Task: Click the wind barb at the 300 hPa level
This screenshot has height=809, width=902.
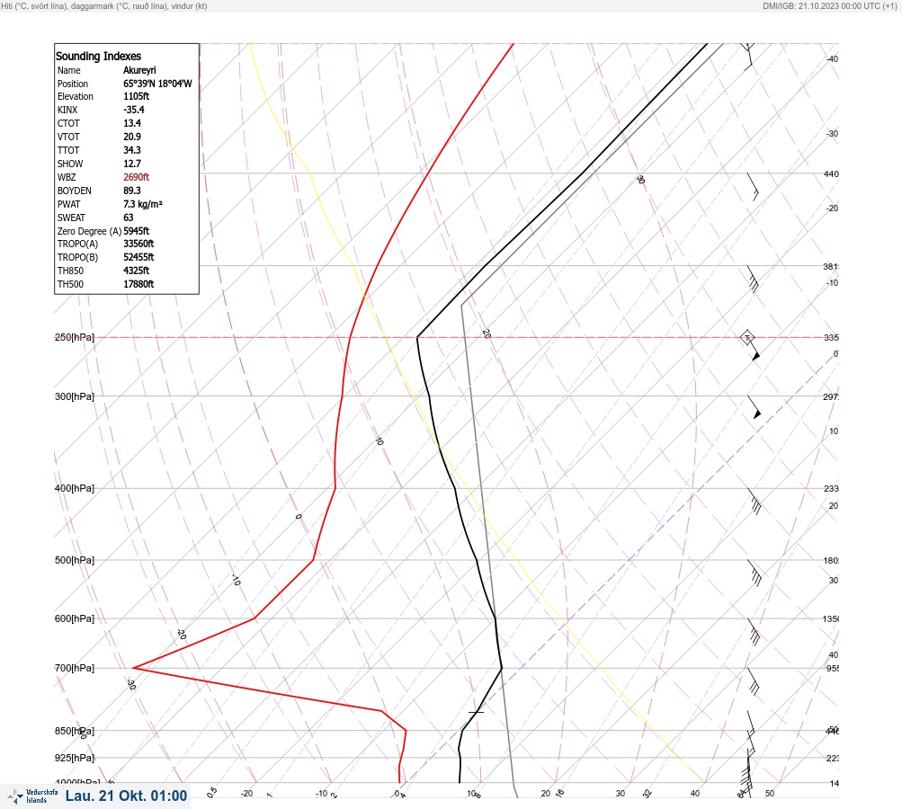Action: click(755, 407)
